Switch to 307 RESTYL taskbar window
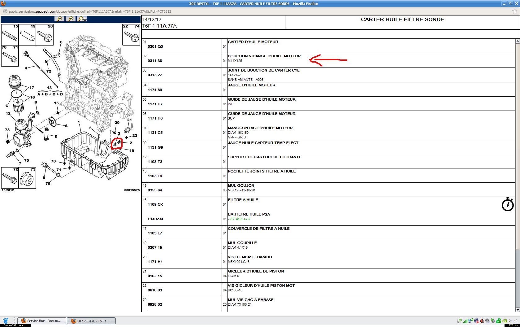520x327 pixels. point(91,321)
